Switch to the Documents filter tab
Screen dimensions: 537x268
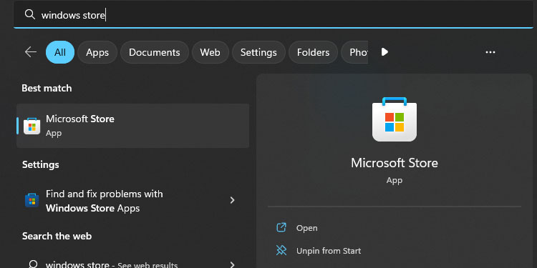[155, 52]
